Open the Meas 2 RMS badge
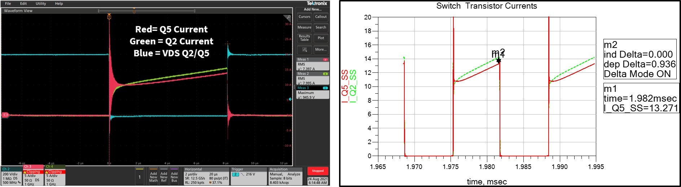 pyautogui.click(x=313, y=78)
